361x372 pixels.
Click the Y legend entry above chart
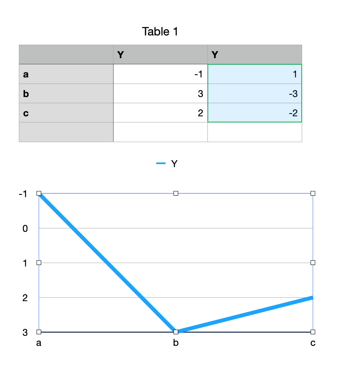[167, 163]
